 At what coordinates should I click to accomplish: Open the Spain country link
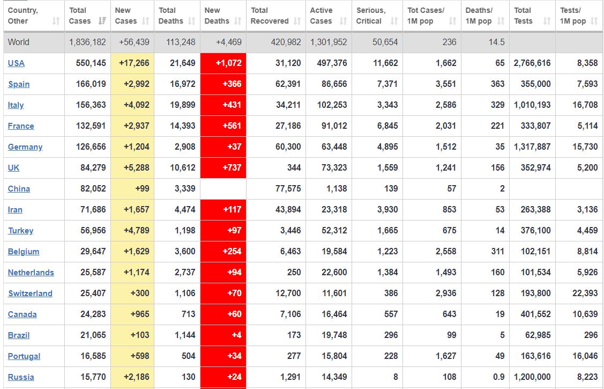pos(18,84)
